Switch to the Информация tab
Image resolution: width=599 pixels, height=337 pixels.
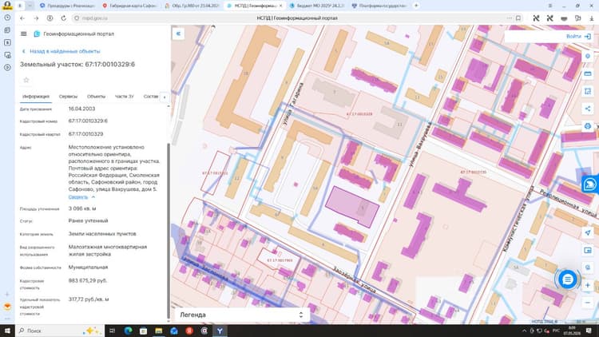coord(36,97)
